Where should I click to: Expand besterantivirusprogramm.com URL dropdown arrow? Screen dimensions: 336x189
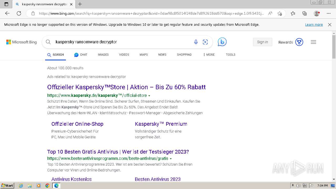pyautogui.click(x=171, y=159)
